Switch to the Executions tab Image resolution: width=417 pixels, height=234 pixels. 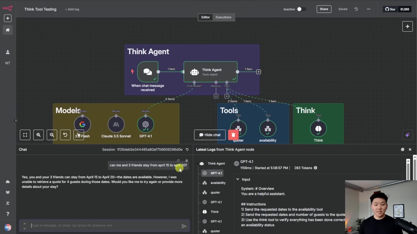pyautogui.click(x=223, y=17)
